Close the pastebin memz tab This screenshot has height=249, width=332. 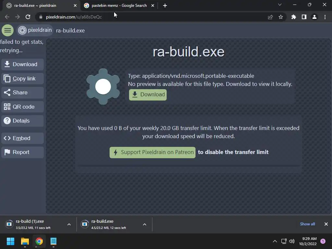click(x=153, y=6)
